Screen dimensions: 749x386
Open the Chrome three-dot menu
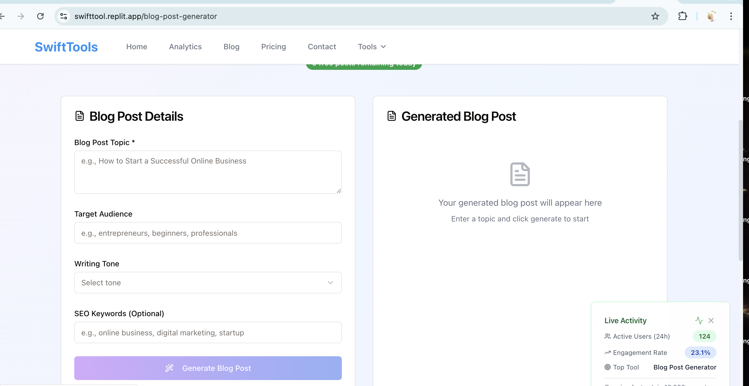(x=731, y=16)
